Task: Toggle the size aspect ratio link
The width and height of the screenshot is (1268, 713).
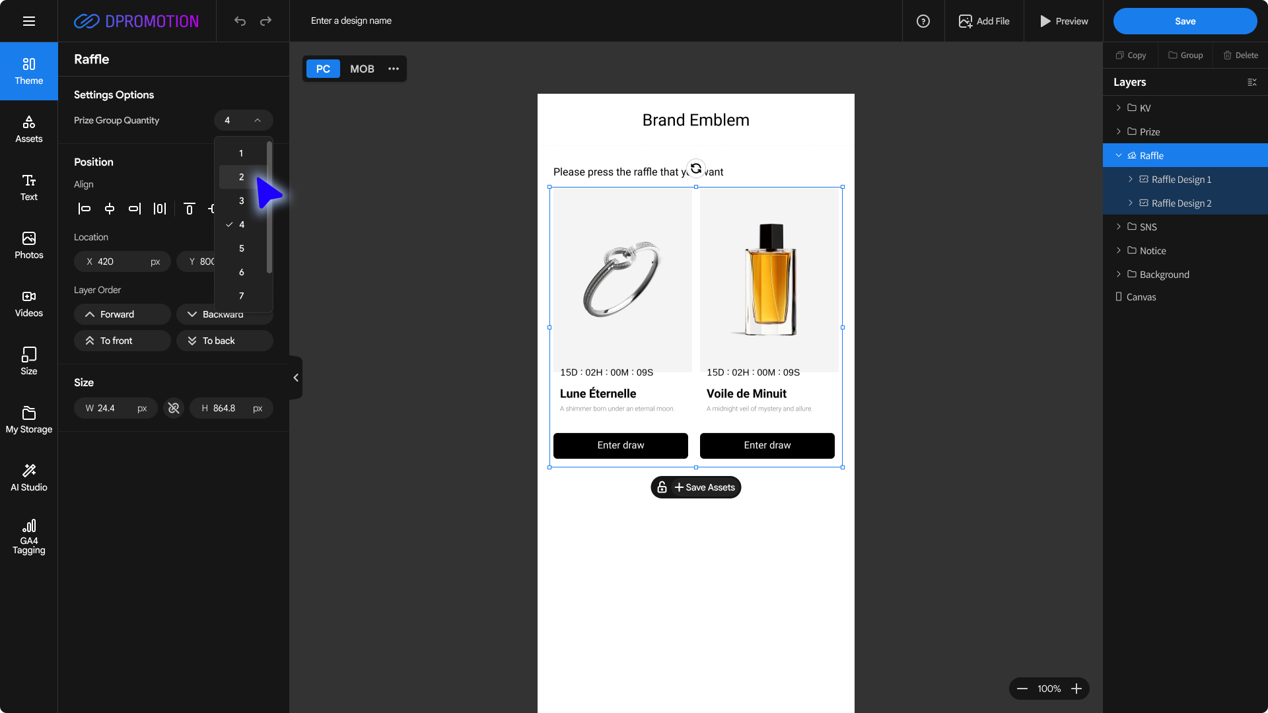Action: (x=174, y=408)
